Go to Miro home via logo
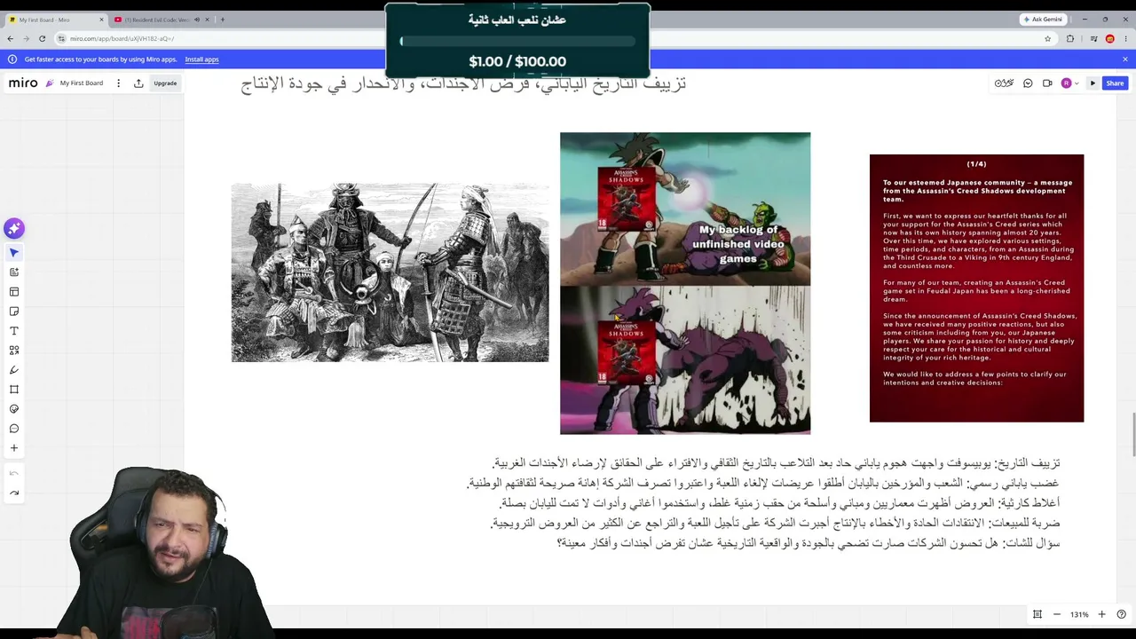This screenshot has height=639, width=1136. pyautogui.click(x=23, y=83)
